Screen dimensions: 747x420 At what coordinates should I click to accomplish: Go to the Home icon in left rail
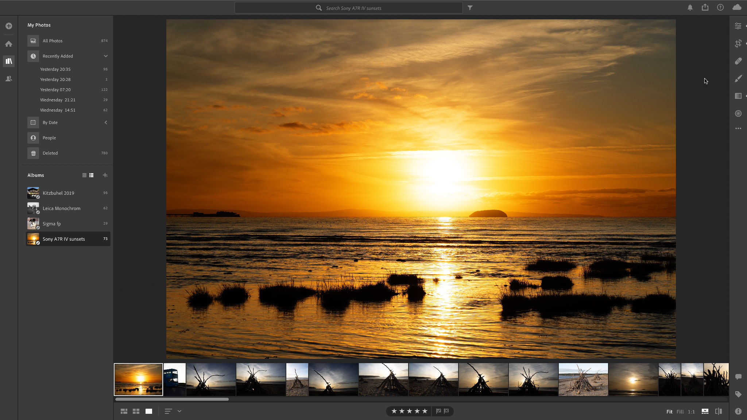(x=9, y=44)
